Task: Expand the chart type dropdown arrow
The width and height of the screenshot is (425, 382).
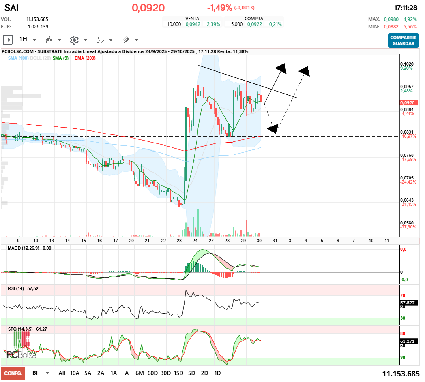Action: tap(60, 40)
